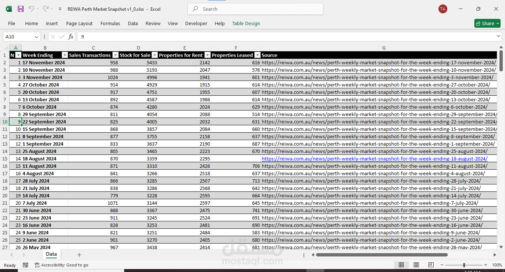This screenshot has width=505, height=272.
Task: Click stock value 5433
Action: [138, 62]
